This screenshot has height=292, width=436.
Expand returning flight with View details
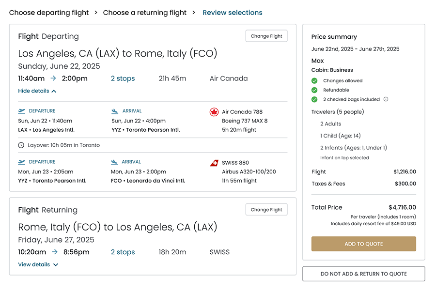click(38, 264)
